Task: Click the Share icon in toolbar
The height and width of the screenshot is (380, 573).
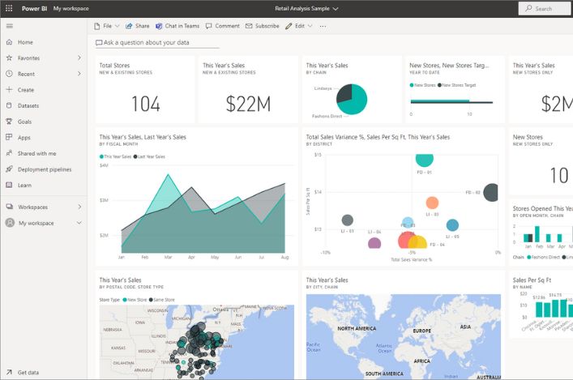Action: (x=129, y=26)
